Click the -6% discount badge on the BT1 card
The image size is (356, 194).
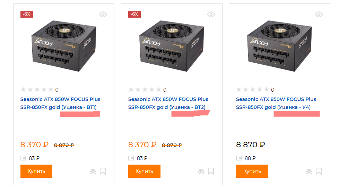pos(27,14)
